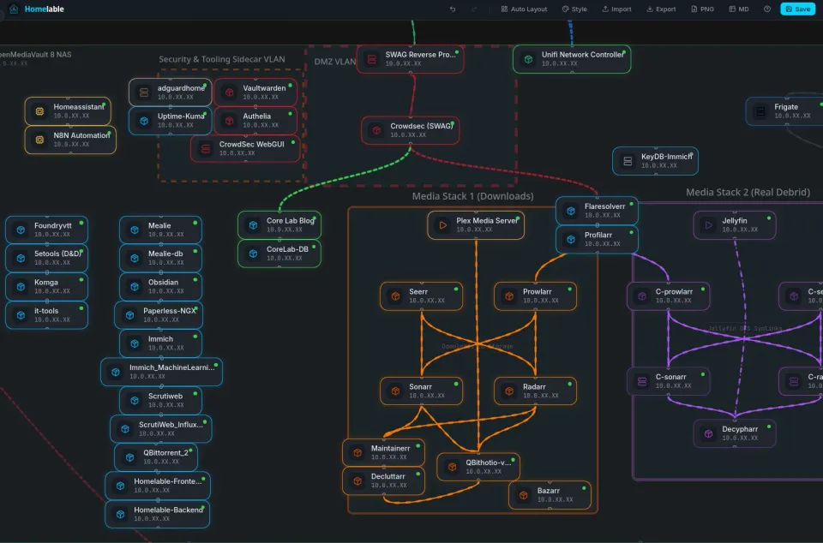Click the Homelable logo icon

point(14,9)
